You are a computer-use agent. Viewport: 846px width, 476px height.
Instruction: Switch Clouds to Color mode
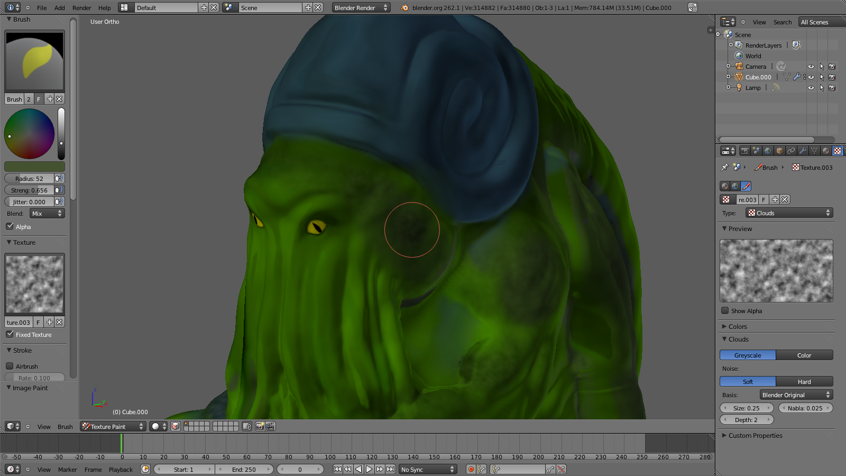(x=804, y=355)
